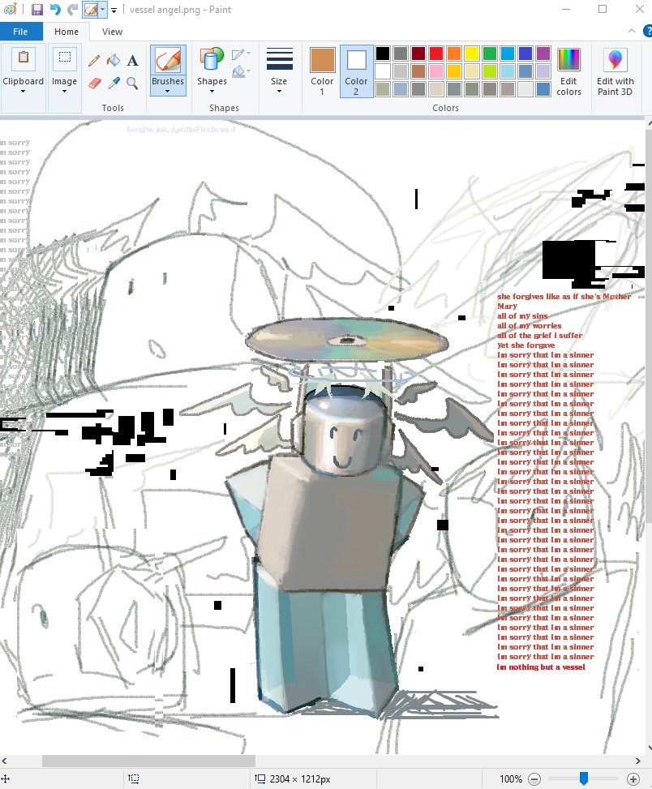The height and width of the screenshot is (789, 652).
Task: Click the Custom quick-access brush icon
Action: coord(91,10)
